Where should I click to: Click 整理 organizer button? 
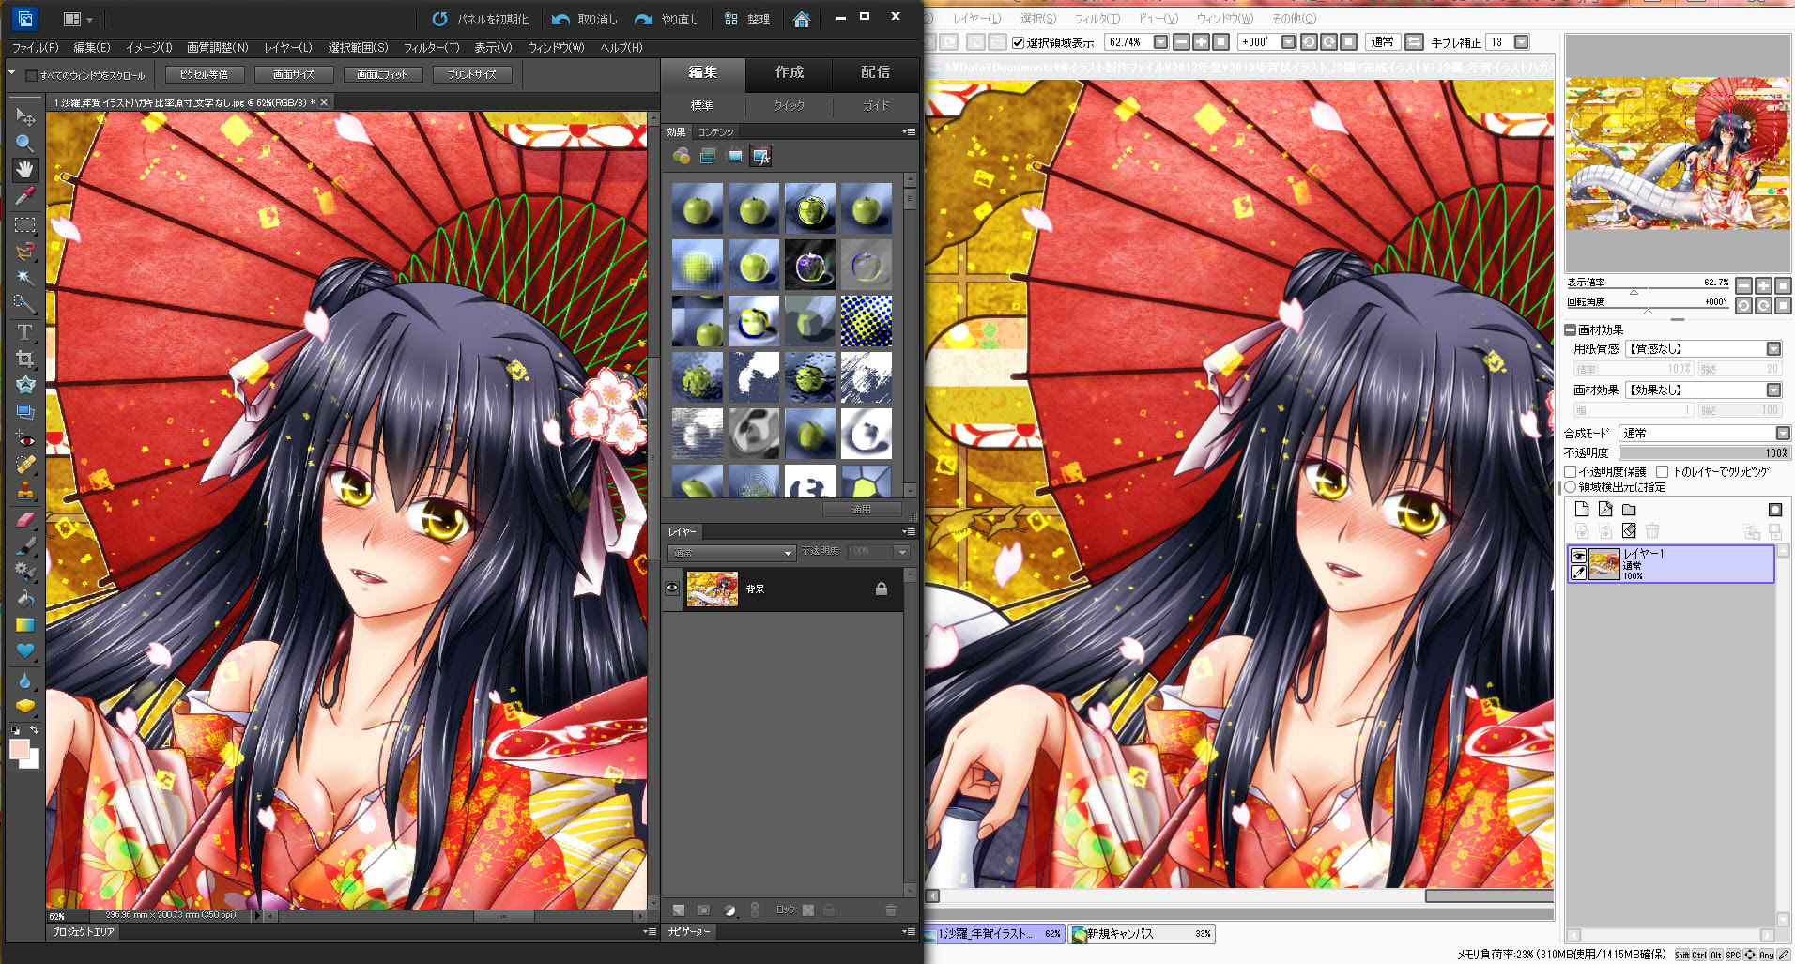(747, 19)
